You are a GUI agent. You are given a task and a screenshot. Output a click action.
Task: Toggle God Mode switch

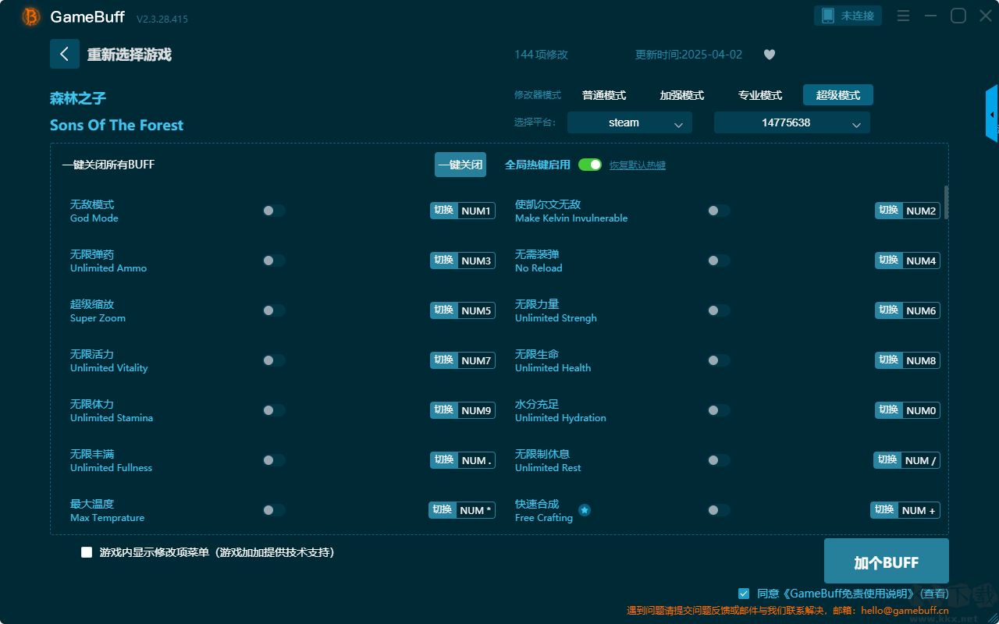pos(274,211)
